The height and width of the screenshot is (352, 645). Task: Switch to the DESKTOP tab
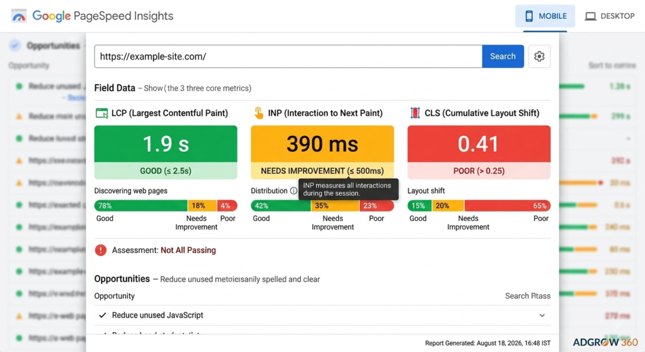610,16
